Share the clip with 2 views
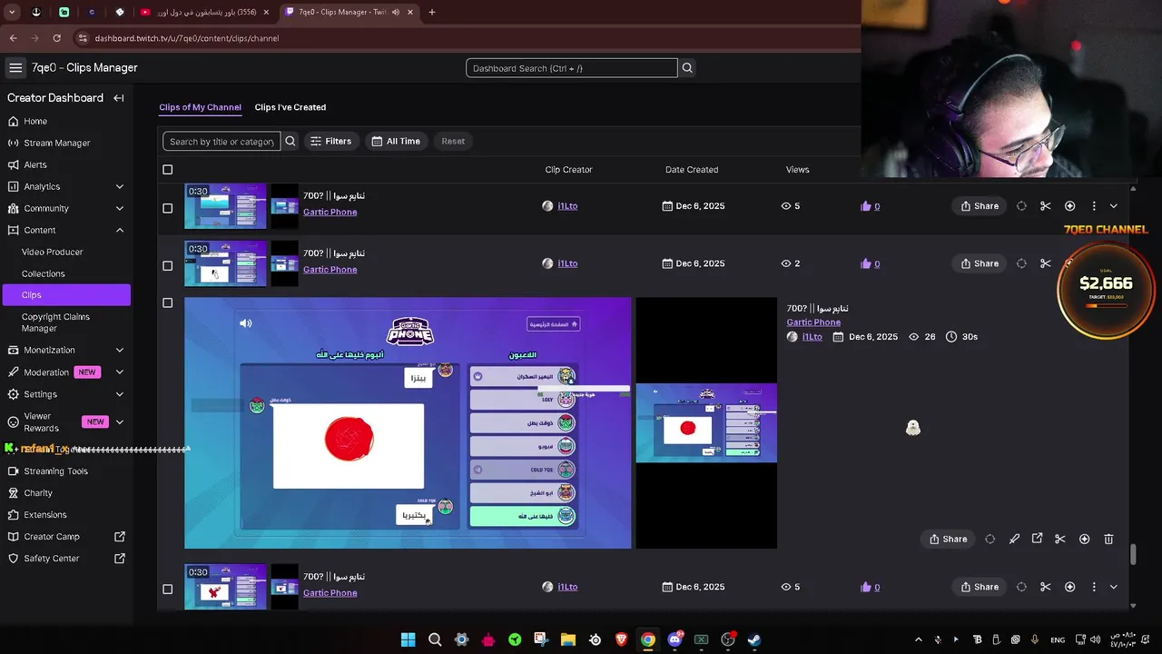1162x654 pixels. click(980, 263)
